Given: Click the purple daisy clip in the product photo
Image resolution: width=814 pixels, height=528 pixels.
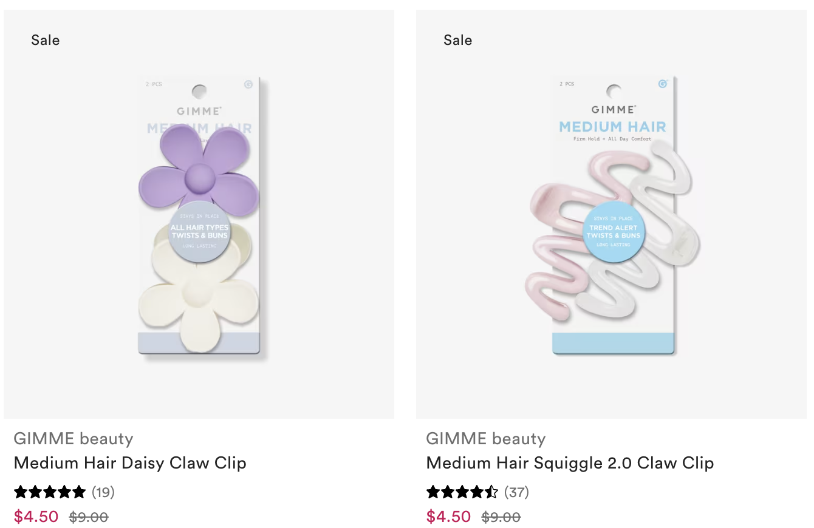Looking at the screenshot, I should coord(197,173).
